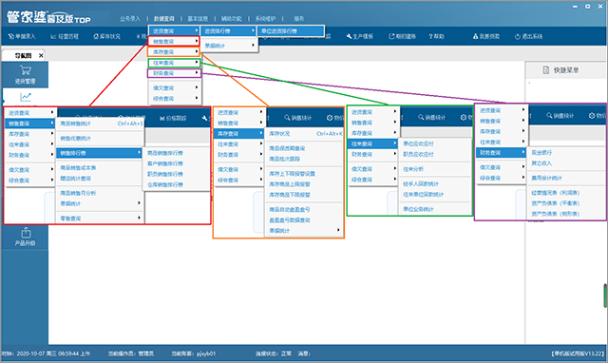This screenshot has height=363, width=608.
Task: Choose 财务查询 outlined in purple
Action: pyautogui.click(x=175, y=73)
